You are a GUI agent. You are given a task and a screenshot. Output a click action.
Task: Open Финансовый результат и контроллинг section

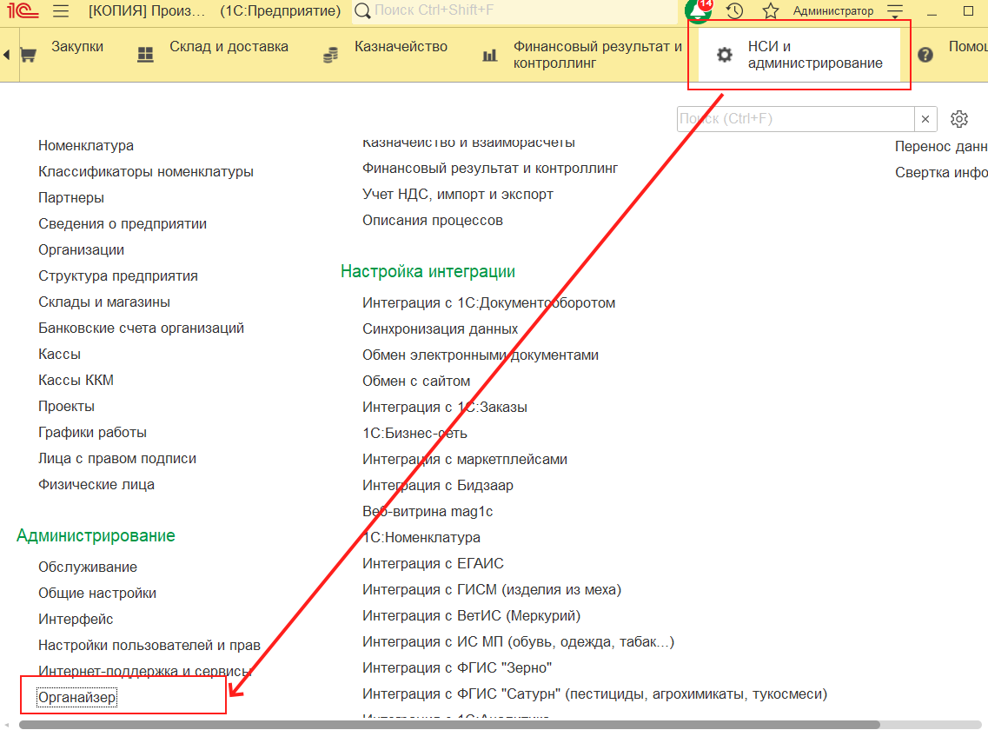click(x=597, y=55)
